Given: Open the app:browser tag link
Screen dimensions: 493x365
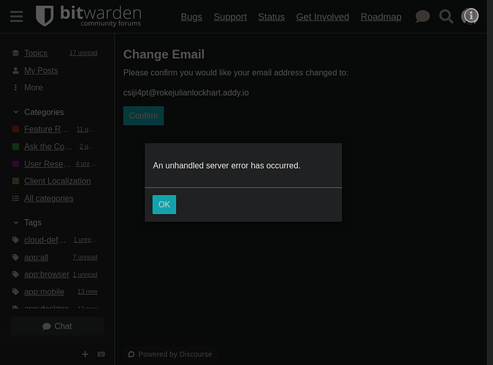Looking at the screenshot, I should 47,274.
